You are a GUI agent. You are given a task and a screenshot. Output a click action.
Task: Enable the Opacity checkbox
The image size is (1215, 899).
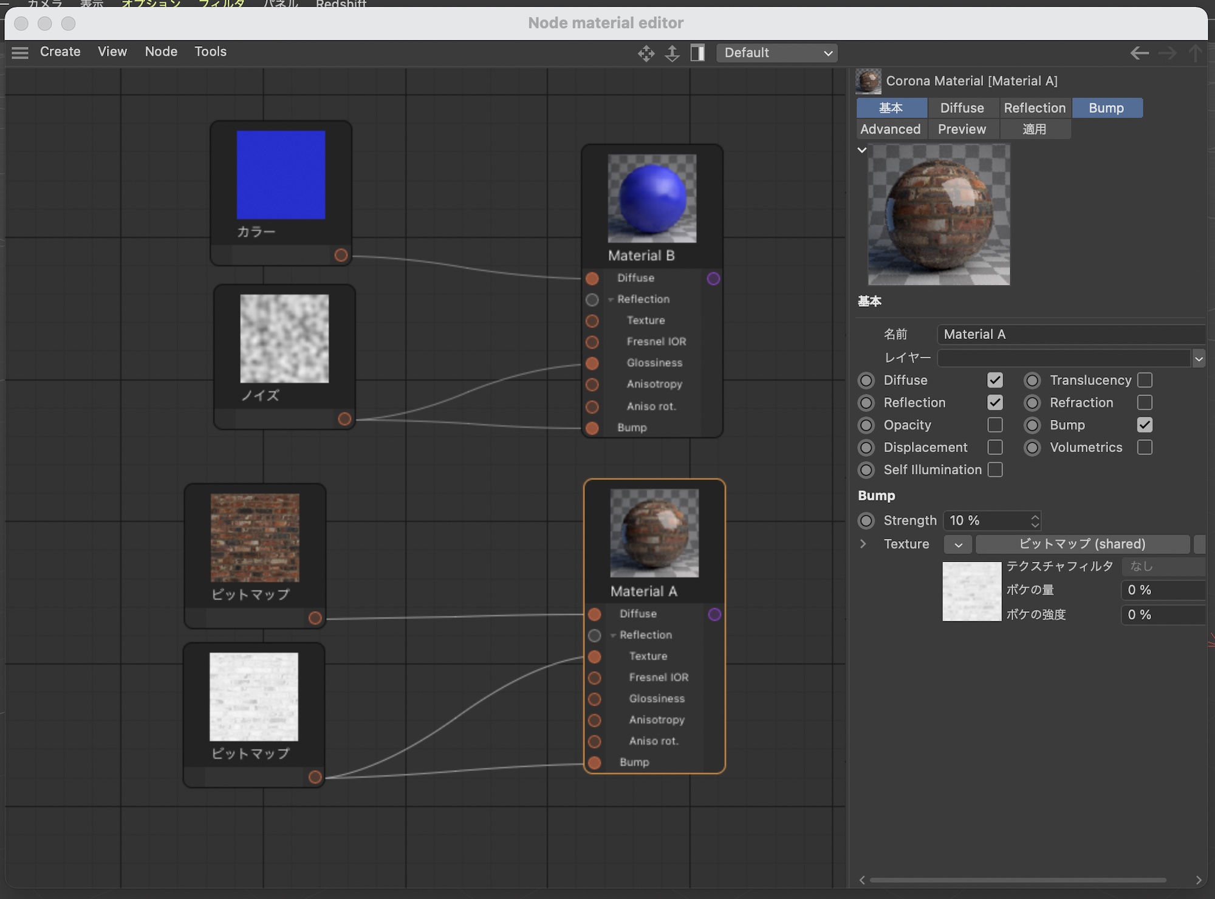pyautogui.click(x=994, y=425)
